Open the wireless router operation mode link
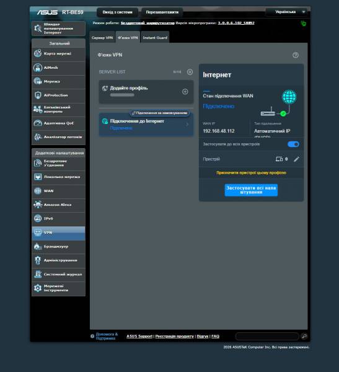This screenshot has height=372, width=339. (147, 23)
